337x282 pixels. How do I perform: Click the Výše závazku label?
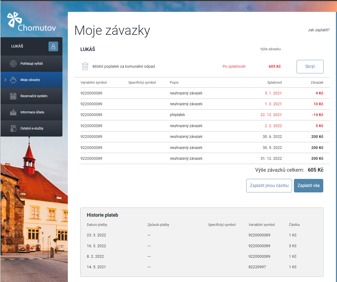coord(271,49)
